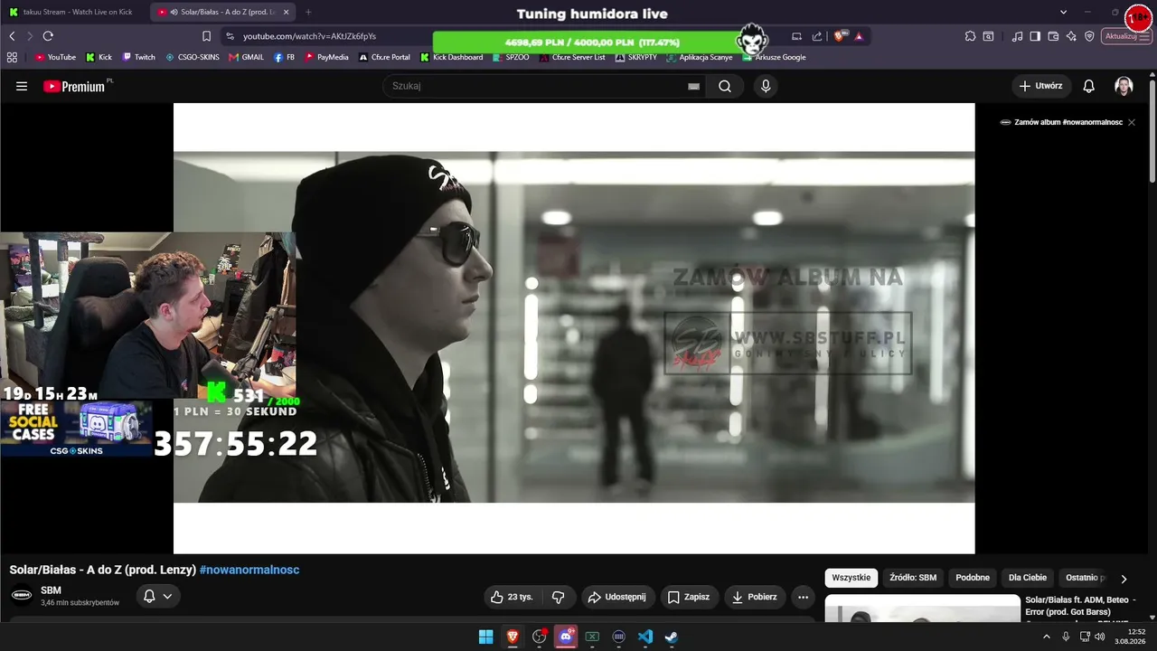The height and width of the screenshot is (651, 1157).
Task: Open the CSGO-SKINS bookmark
Action: (192, 57)
